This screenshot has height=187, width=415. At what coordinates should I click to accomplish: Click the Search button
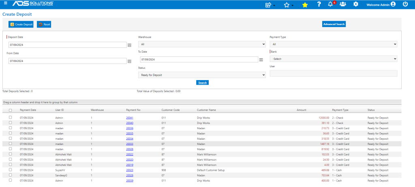coord(203,83)
